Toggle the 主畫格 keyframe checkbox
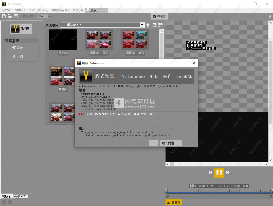 point(168,202)
